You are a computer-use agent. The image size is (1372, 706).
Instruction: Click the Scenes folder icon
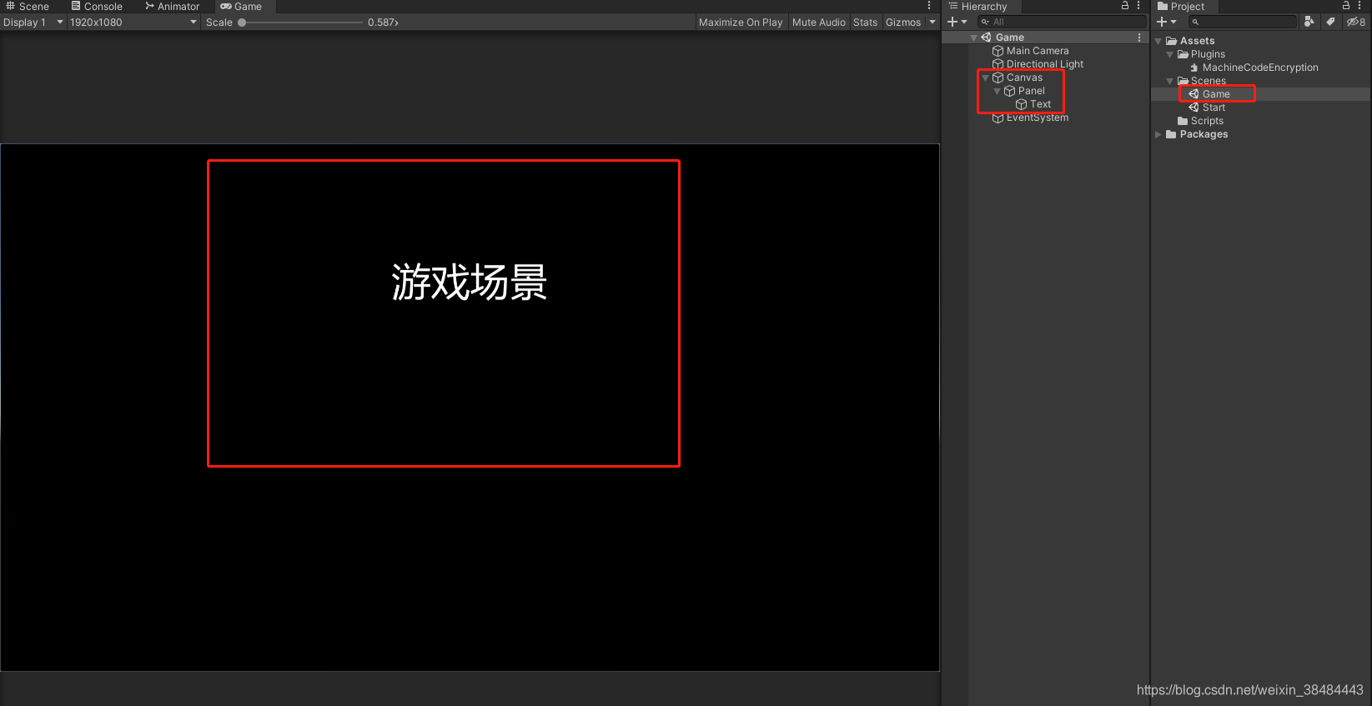coord(1183,81)
